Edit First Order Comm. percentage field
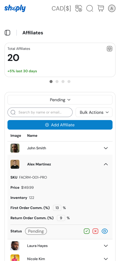The width and height of the screenshot is (120, 261). click(57, 208)
